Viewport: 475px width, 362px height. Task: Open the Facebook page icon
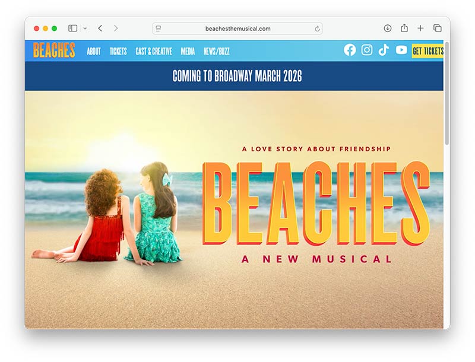coord(350,50)
